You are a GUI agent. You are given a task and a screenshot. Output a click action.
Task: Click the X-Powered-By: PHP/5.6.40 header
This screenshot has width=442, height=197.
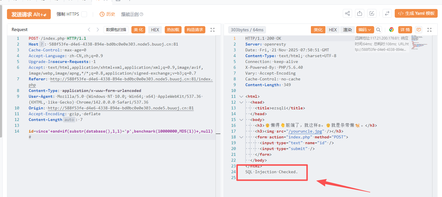[x=274, y=68]
